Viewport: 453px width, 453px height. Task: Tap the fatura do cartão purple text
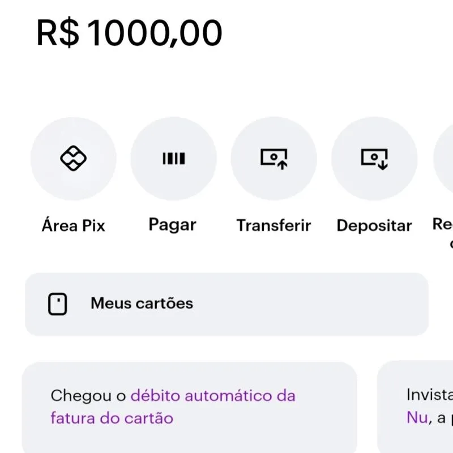pyautogui.click(x=112, y=418)
